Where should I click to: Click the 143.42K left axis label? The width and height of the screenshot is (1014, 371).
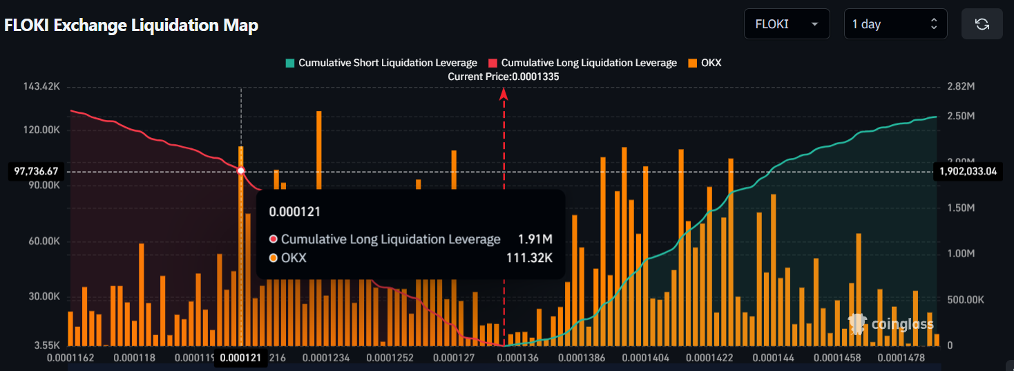tap(41, 87)
